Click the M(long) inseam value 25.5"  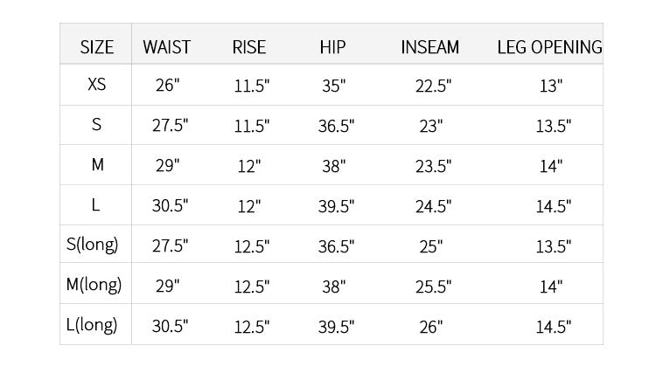(x=433, y=287)
